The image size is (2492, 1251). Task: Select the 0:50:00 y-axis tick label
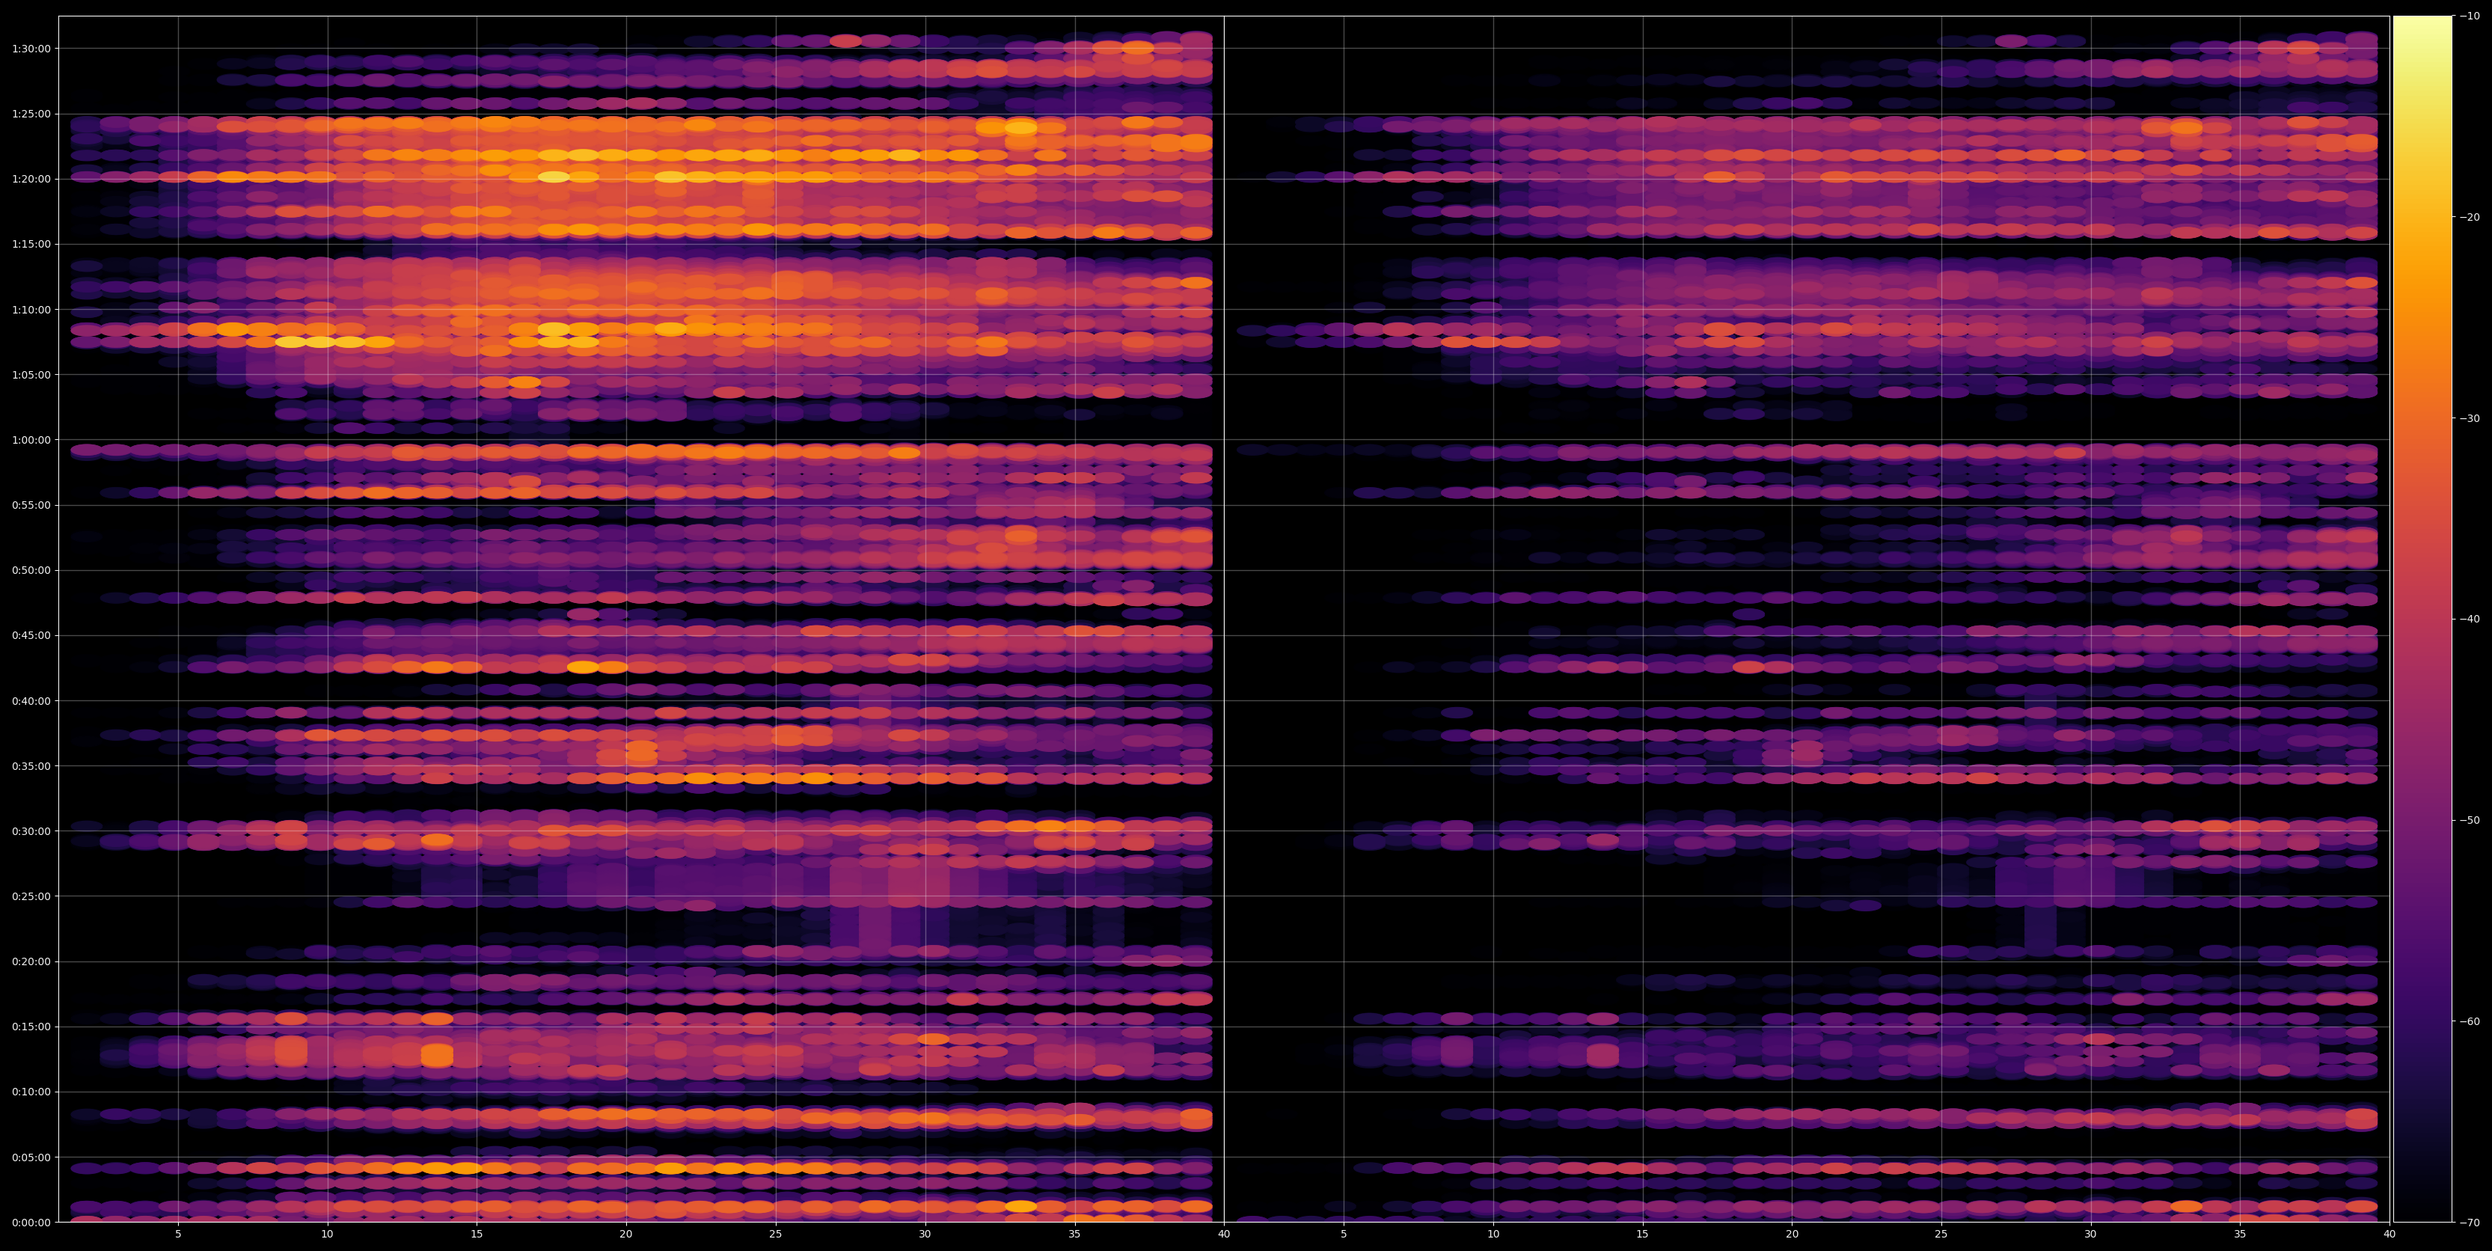[31, 570]
